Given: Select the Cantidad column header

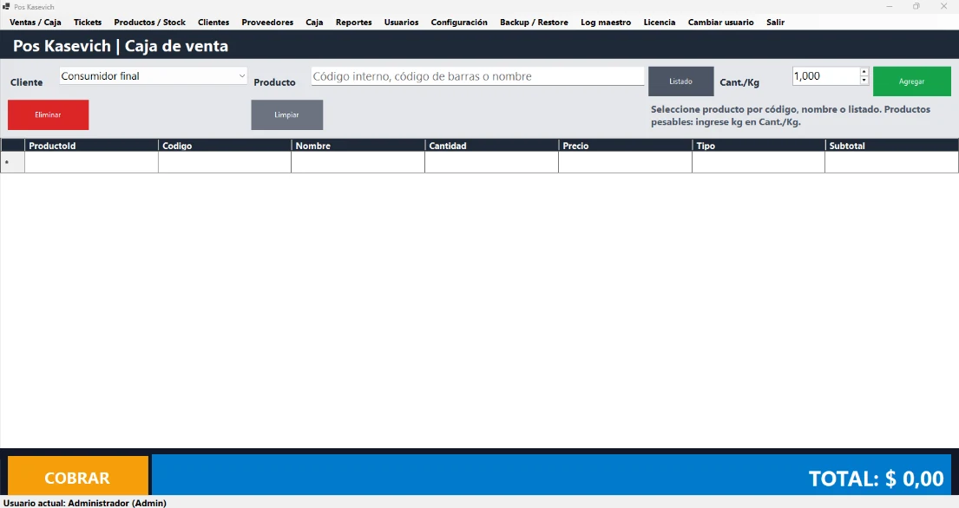Looking at the screenshot, I should click(x=491, y=146).
